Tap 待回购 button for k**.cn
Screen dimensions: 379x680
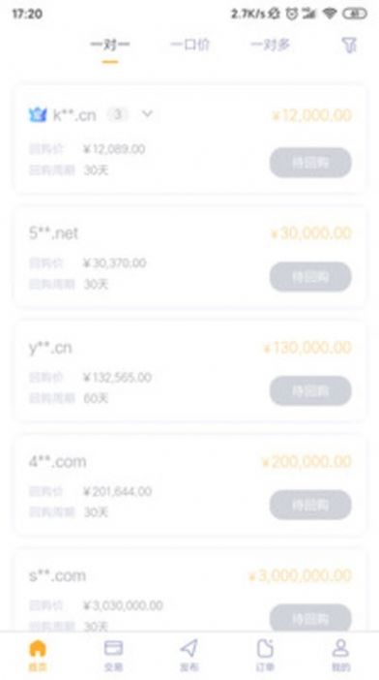point(310,163)
